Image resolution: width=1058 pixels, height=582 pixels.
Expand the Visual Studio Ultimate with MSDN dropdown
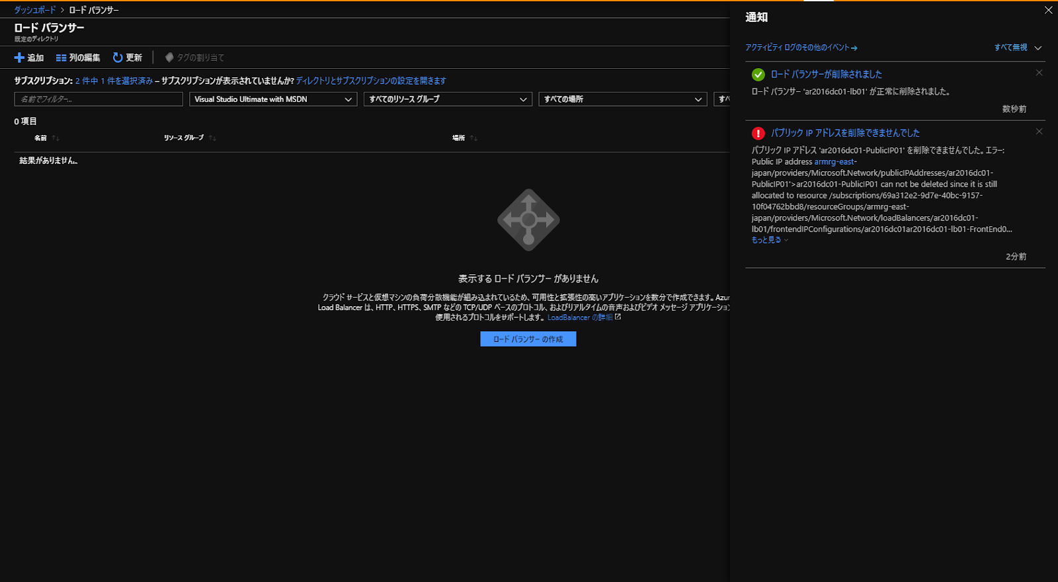point(273,99)
